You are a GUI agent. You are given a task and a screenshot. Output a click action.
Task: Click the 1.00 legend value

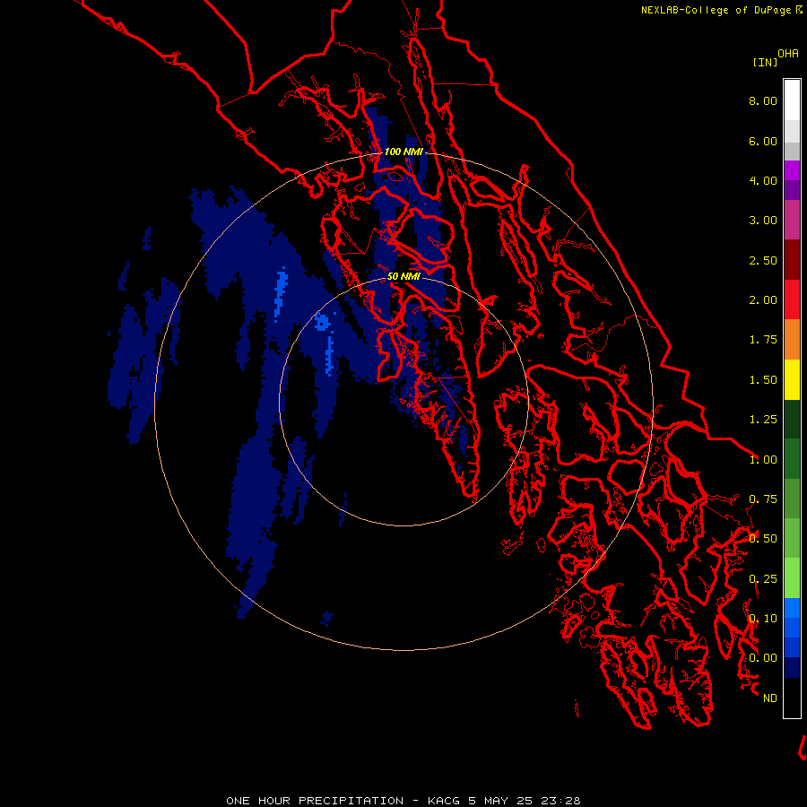point(763,460)
